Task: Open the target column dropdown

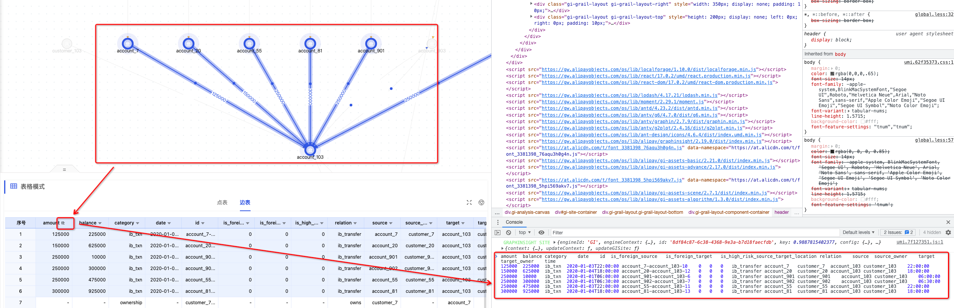Action: pyautogui.click(x=463, y=223)
